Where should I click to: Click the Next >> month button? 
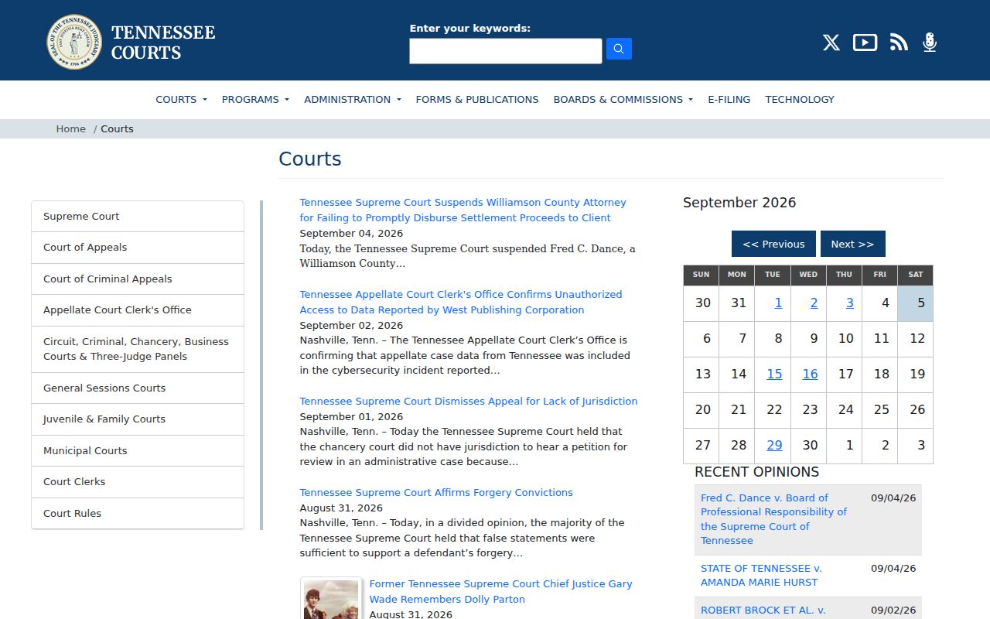(852, 244)
